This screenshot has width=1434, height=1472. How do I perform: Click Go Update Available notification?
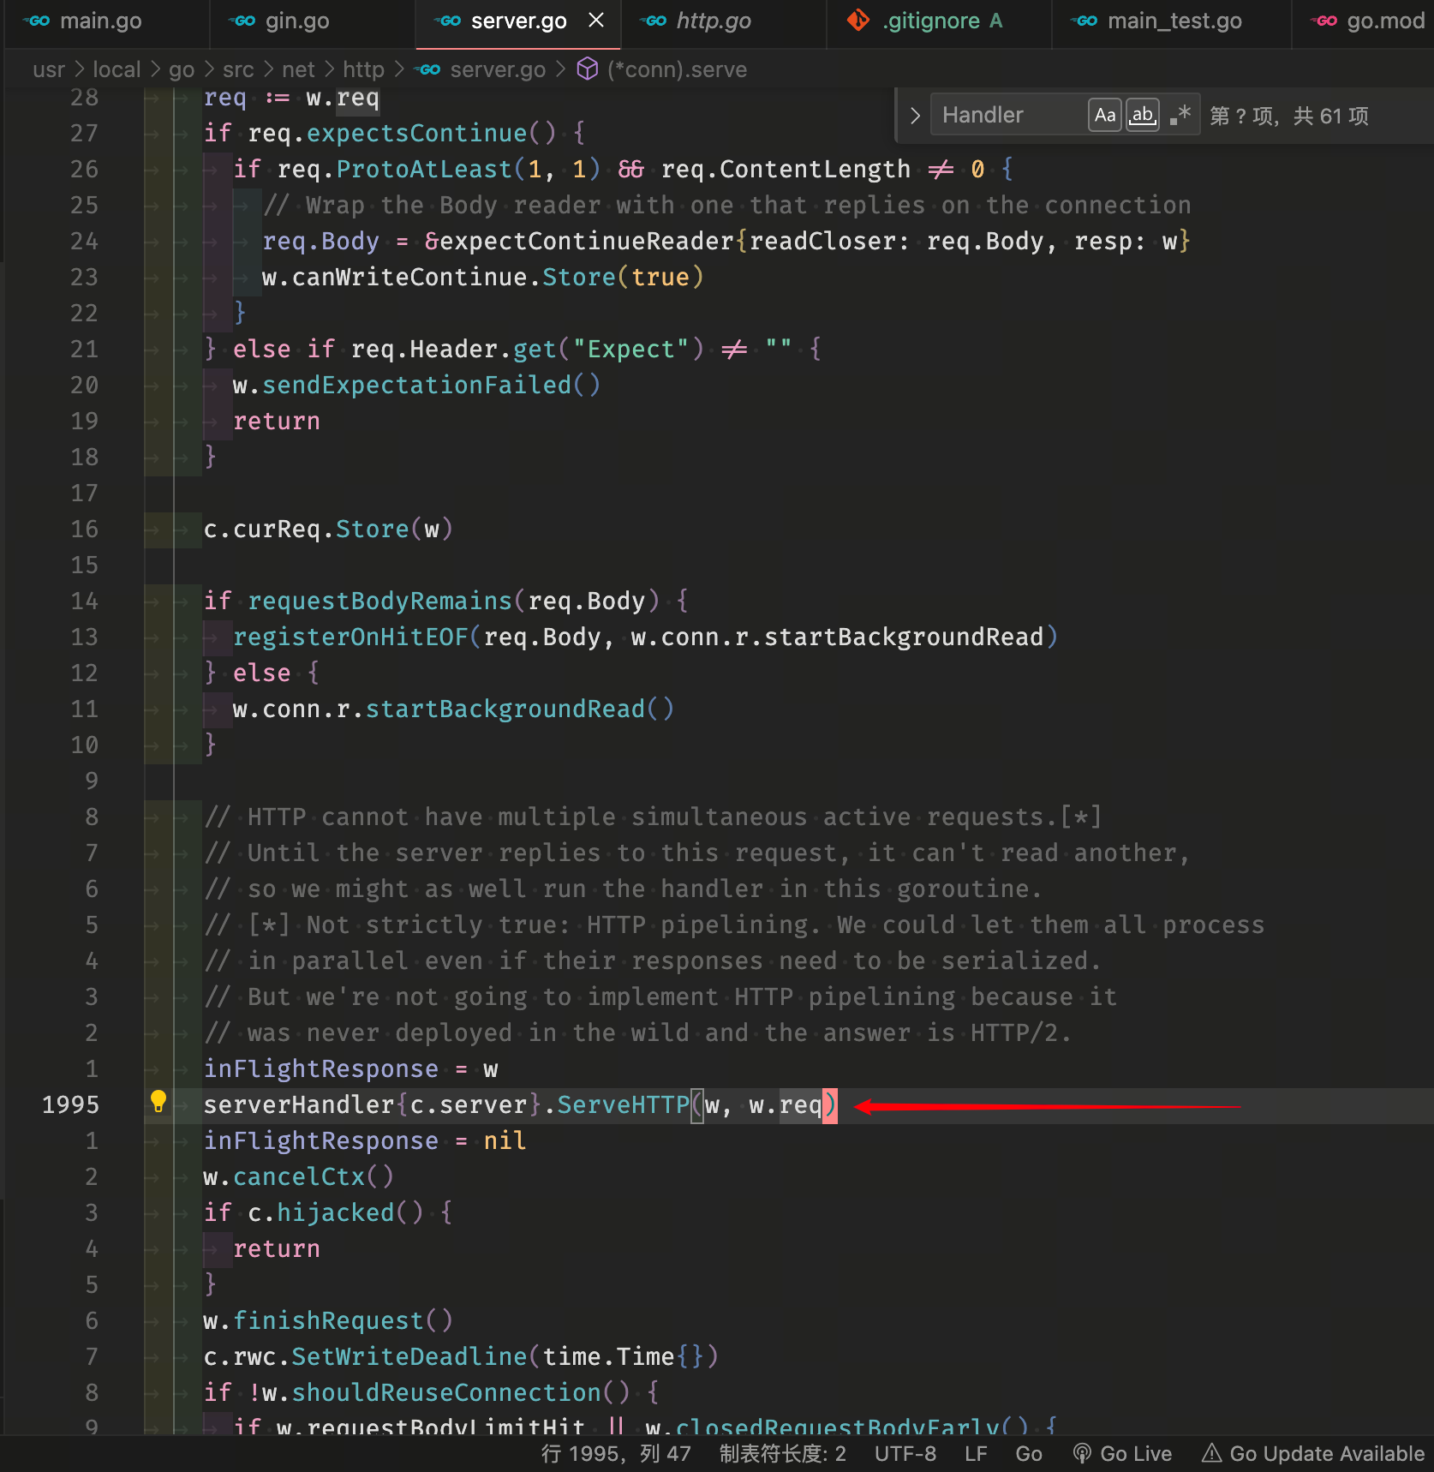tap(1313, 1454)
